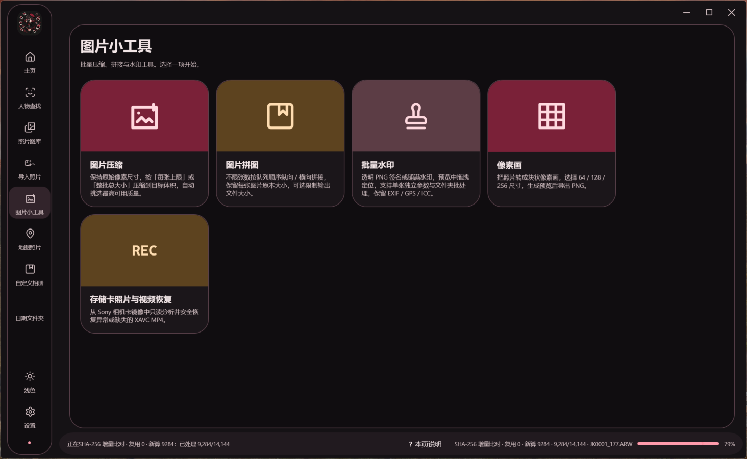Select the 图片压缩 card title
This screenshot has height=459, width=747.
click(106, 165)
